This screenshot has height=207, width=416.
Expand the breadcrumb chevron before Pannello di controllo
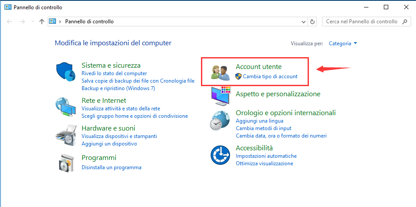[x=60, y=22]
